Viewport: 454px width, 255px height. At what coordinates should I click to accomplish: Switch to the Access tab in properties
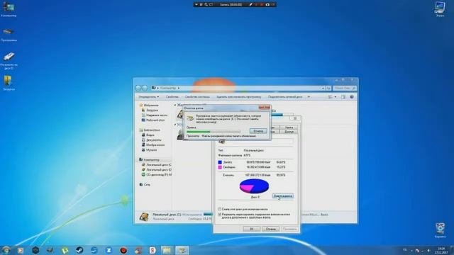click(x=289, y=132)
